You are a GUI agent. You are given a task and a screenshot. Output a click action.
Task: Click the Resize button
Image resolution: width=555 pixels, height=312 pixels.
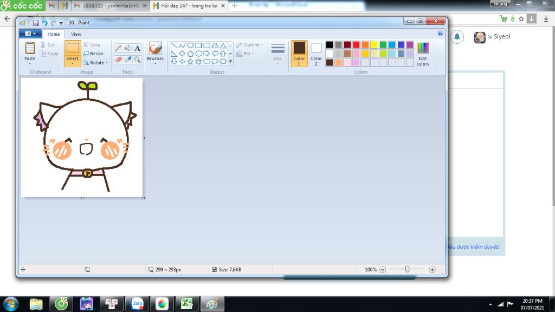coord(93,54)
